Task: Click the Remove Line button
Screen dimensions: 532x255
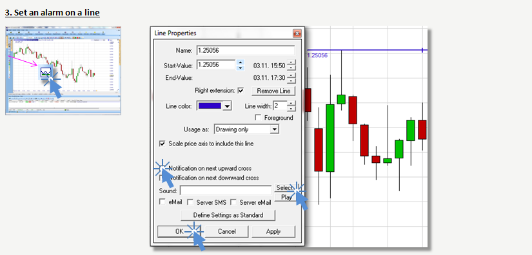Action: tap(273, 91)
